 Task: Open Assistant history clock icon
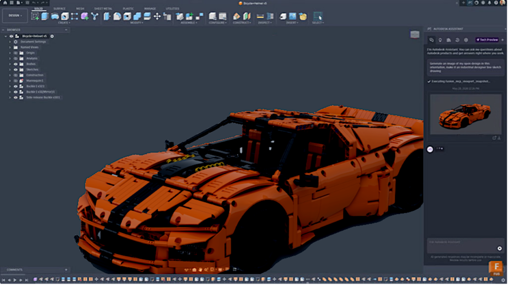(457, 40)
